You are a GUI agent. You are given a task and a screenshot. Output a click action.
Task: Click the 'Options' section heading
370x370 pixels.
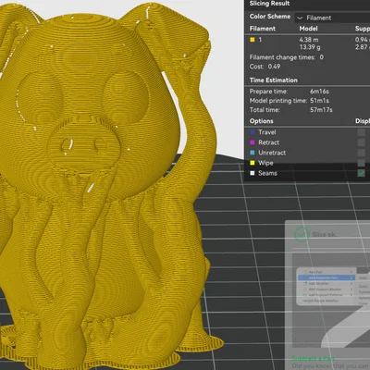point(261,121)
